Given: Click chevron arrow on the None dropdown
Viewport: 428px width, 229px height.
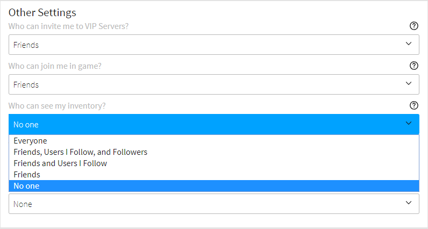Looking at the screenshot, I should [409, 203].
